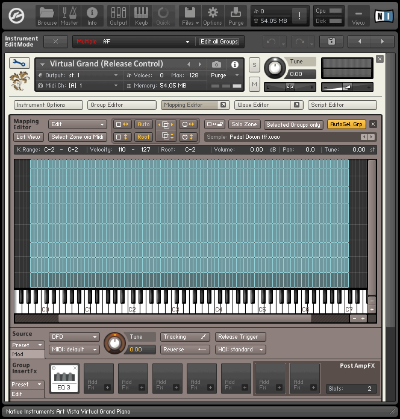The height and width of the screenshot is (419, 400).
Task: Toggle Release Trigger
Action: [240, 337]
